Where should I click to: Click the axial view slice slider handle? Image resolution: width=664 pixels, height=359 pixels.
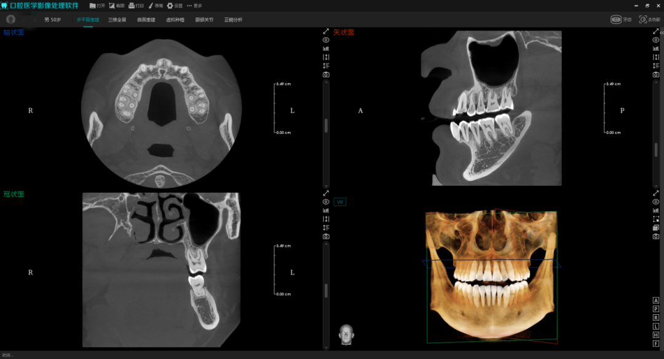pos(326,126)
